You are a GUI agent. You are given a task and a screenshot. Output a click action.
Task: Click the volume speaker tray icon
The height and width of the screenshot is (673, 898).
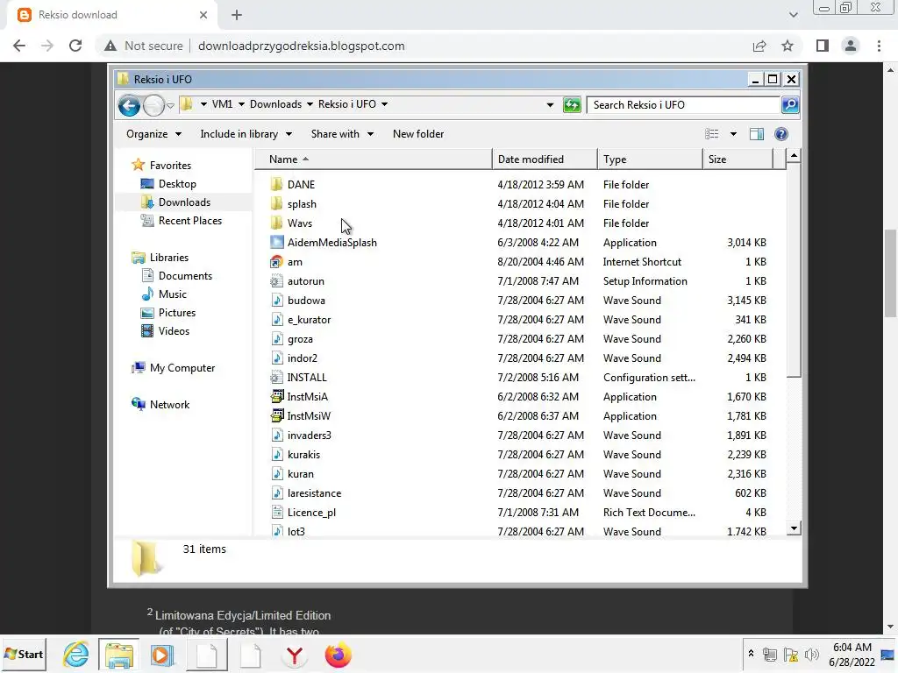tap(811, 655)
